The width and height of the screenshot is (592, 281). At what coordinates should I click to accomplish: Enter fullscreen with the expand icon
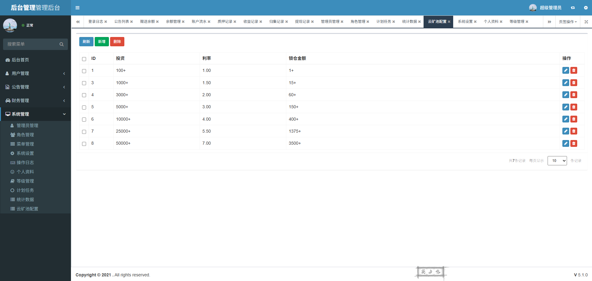[586, 22]
